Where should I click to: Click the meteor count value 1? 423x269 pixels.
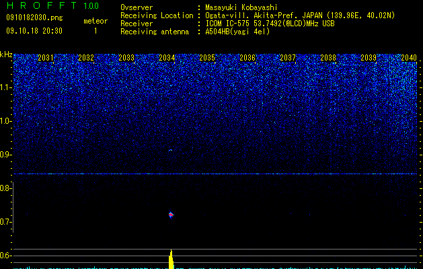click(x=95, y=31)
